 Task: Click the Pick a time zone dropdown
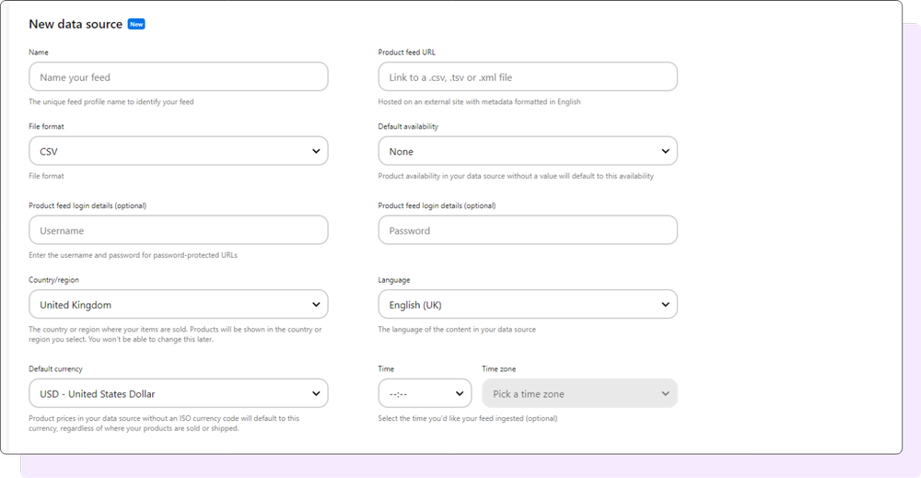pos(579,393)
